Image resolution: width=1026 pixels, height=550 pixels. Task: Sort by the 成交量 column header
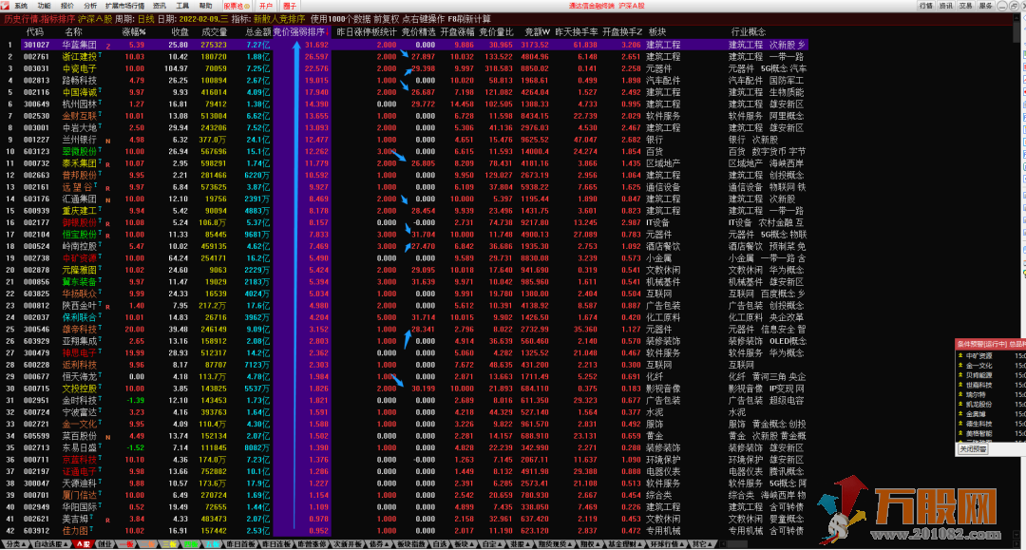[x=214, y=31]
